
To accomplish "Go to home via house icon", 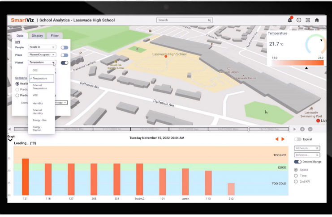I will 317,20.
